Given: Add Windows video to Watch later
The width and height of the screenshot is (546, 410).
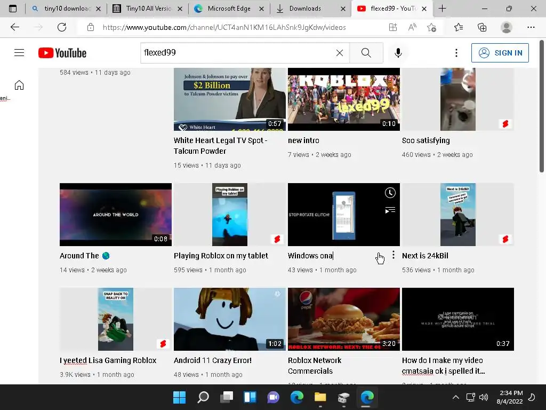Looking at the screenshot, I should pyautogui.click(x=390, y=193).
